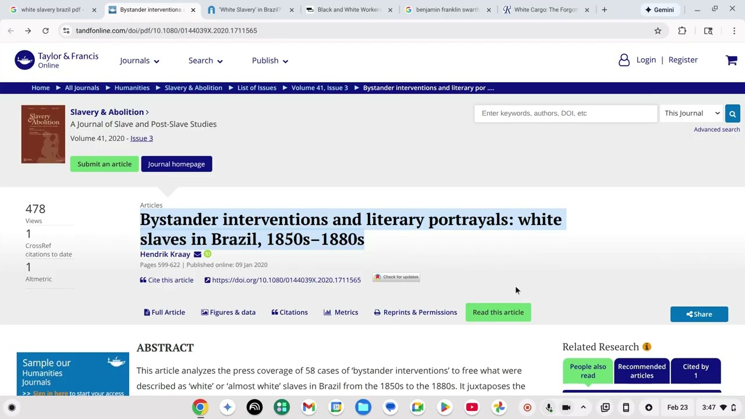Click Reprints & Permissions link

416,313
